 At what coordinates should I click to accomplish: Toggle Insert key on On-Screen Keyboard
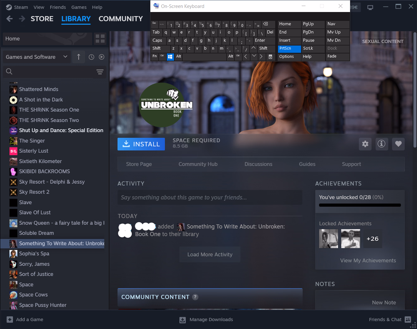[289, 40]
